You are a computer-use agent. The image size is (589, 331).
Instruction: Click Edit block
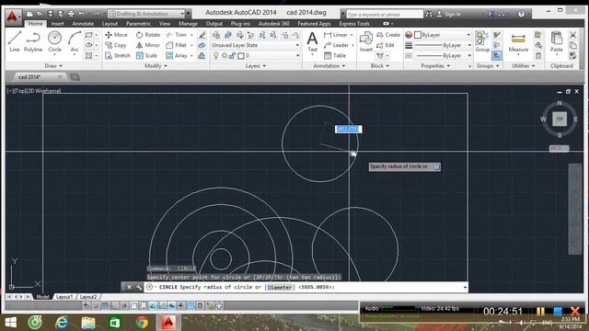pyautogui.click(x=386, y=45)
